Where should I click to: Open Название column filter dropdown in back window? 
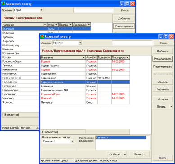click(x=45, y=25)
